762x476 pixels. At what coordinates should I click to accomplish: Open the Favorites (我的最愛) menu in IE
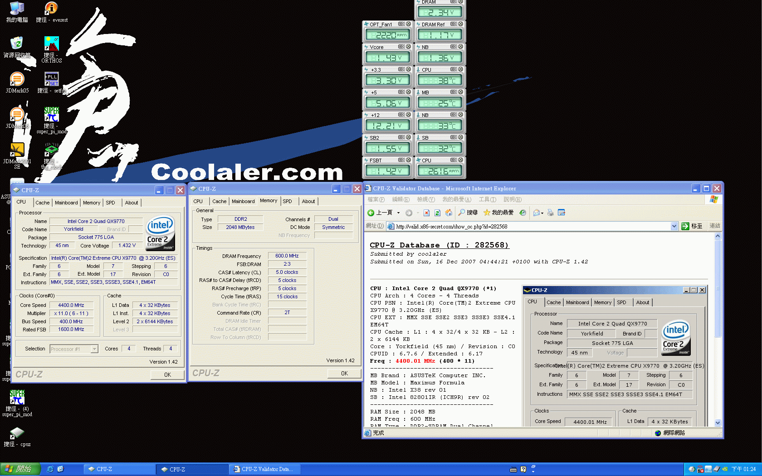point(457,199)
